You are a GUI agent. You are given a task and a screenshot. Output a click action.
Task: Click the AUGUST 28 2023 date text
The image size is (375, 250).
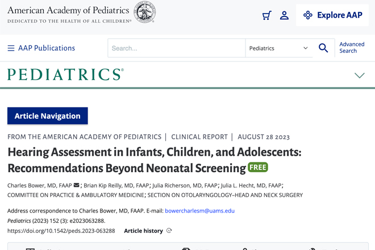264,137
